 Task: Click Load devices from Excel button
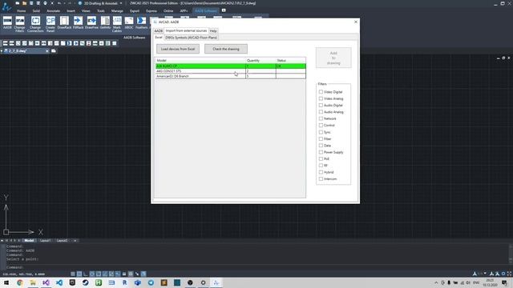178,49
